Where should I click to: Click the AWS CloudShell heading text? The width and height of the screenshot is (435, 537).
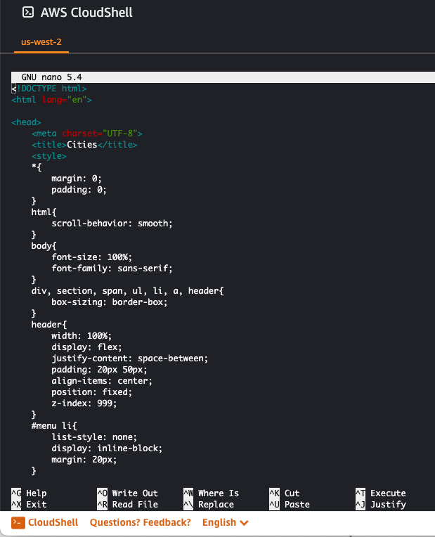pos(86,13)
